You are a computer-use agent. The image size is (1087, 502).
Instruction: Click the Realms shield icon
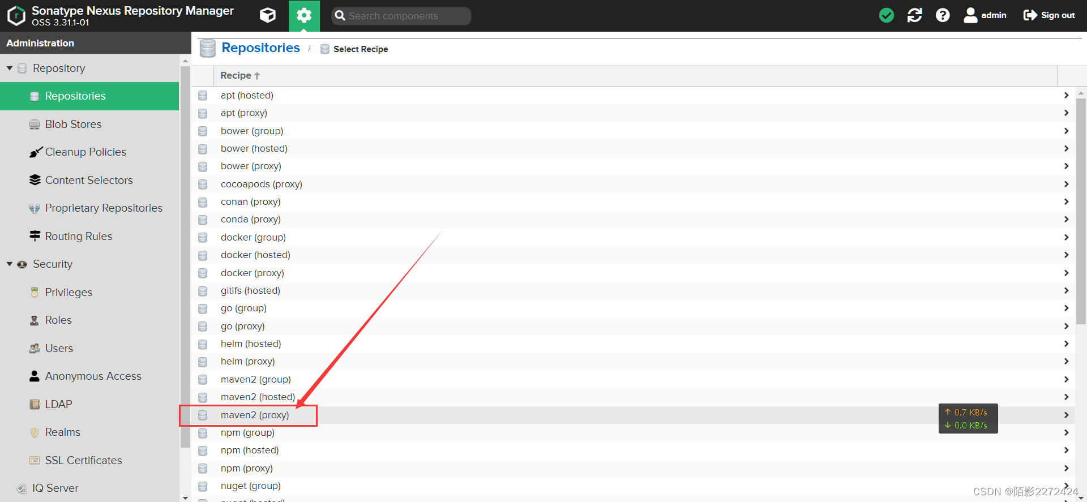click(35, 432)
